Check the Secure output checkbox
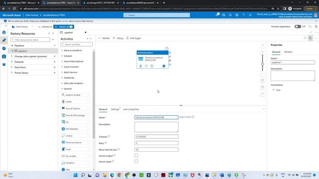Viewport: 319px width, 179px height. [136, 156]
